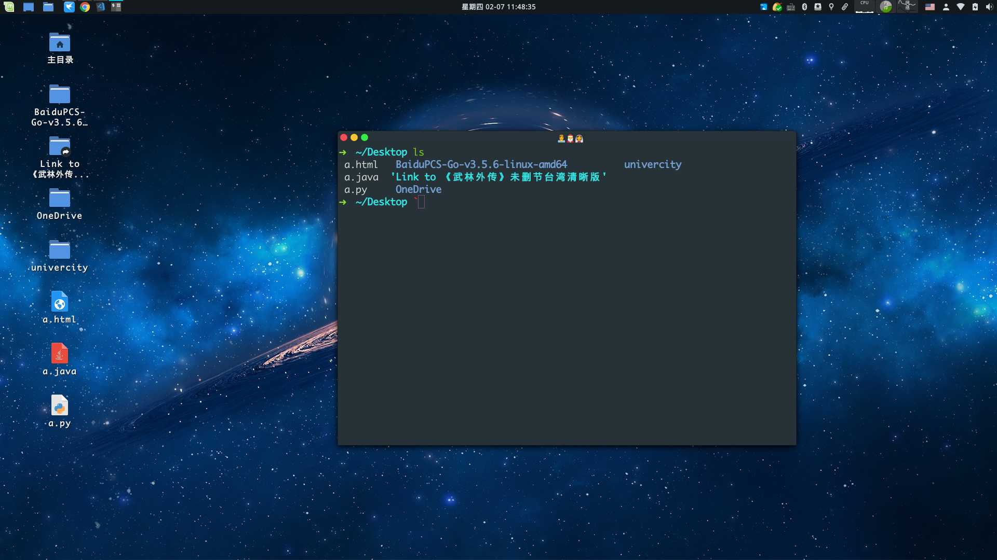Toggle Bluetooth from the system tray
The width and height of the screenshot is (997, 560).
(x=805, y=7)
